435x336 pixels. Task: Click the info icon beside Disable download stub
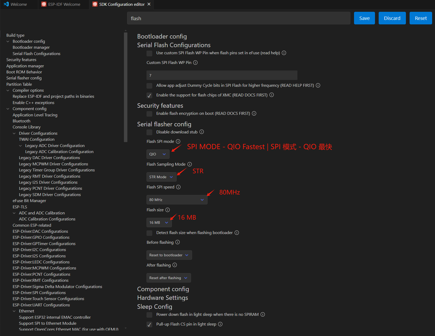click(202, 132)
